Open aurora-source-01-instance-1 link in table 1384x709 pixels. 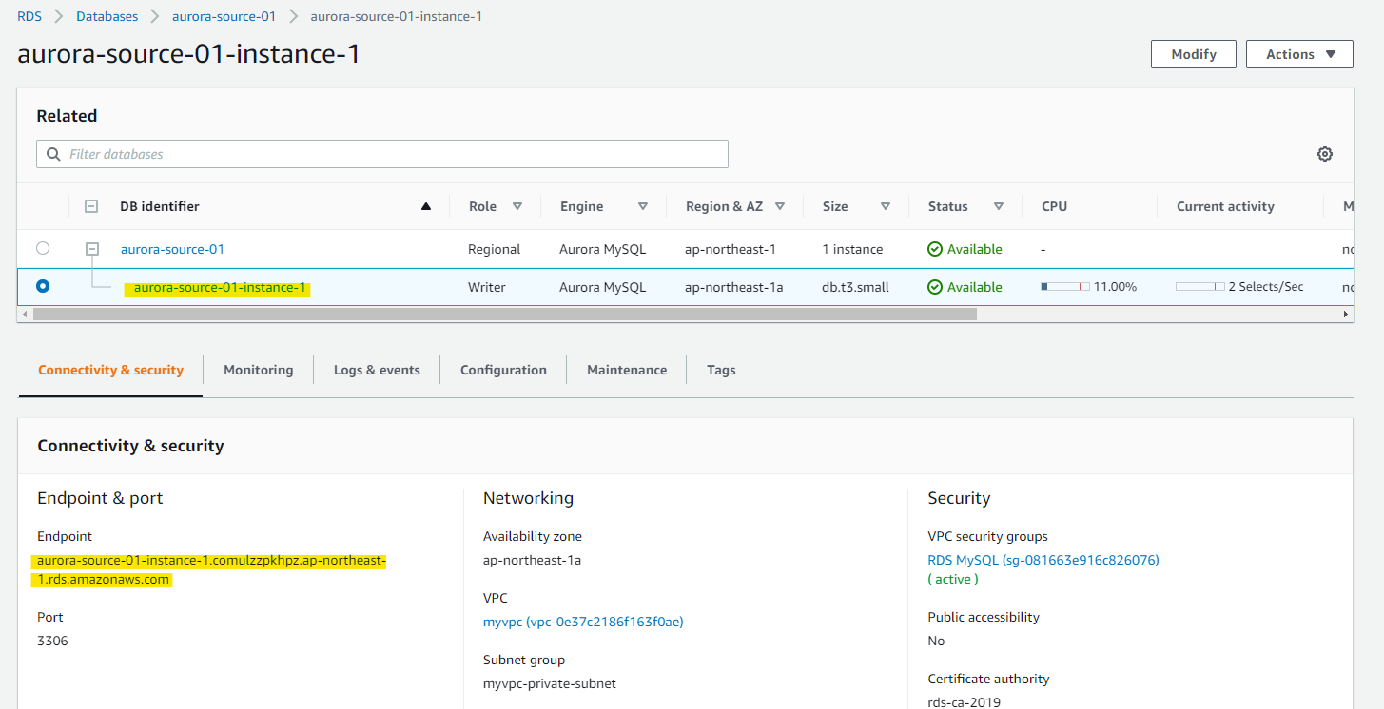220,287
